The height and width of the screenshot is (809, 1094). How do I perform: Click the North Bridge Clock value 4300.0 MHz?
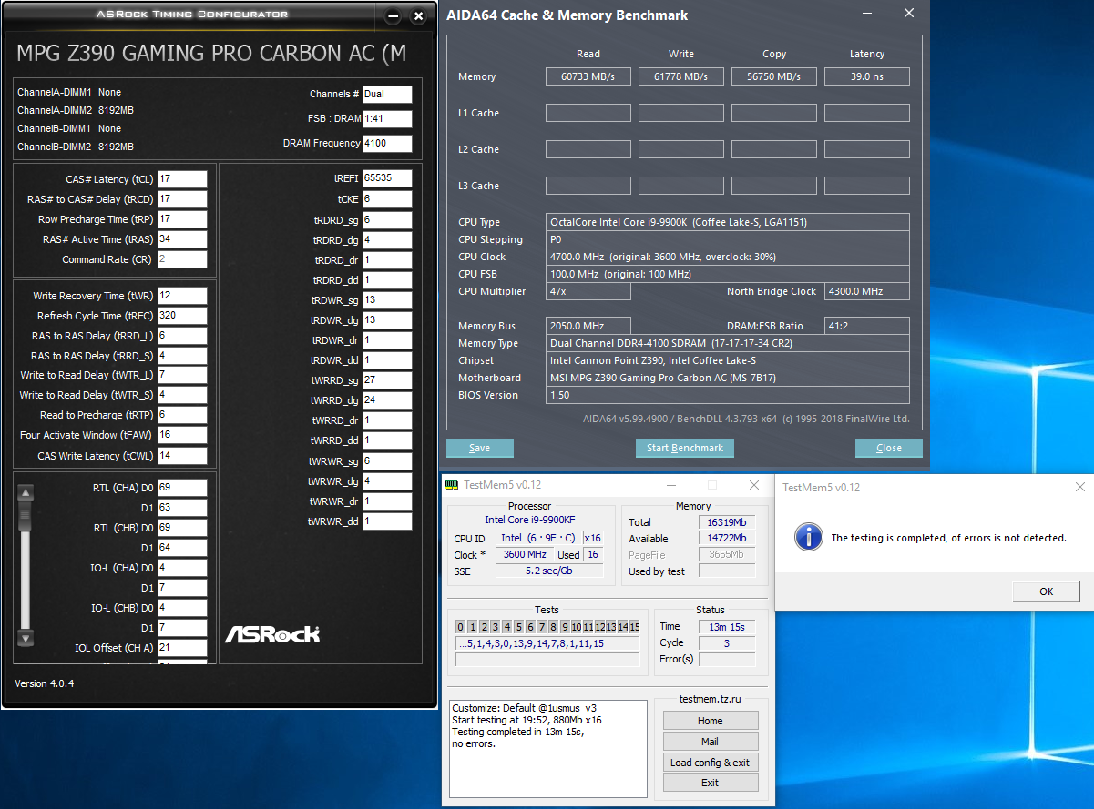(867, 291)
